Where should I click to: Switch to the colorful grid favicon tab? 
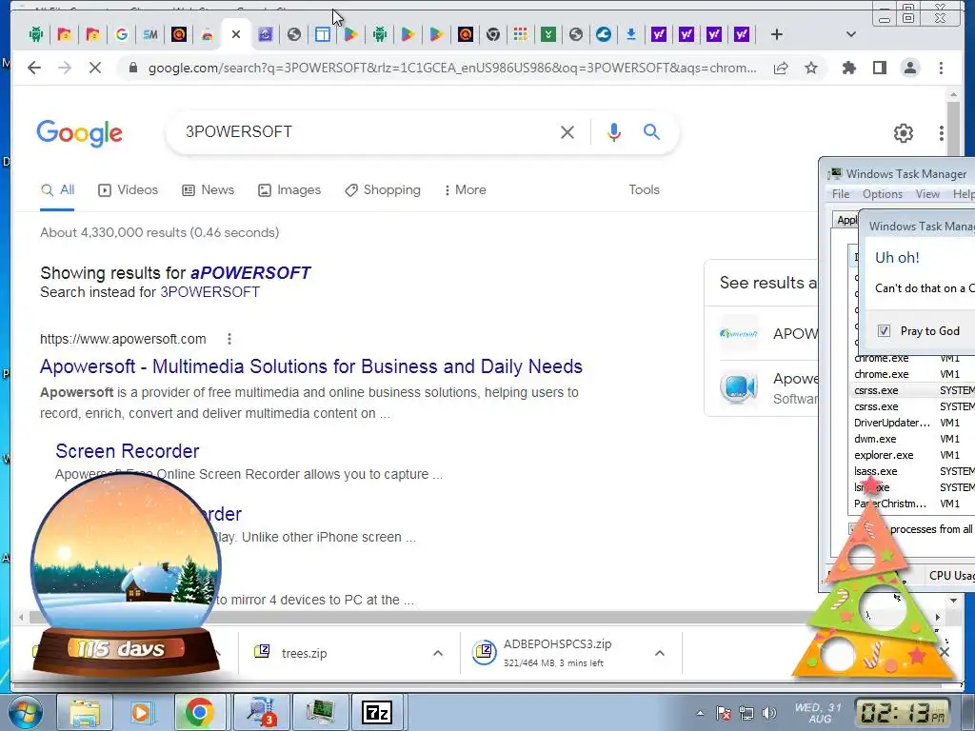click(x=521, y=35)
